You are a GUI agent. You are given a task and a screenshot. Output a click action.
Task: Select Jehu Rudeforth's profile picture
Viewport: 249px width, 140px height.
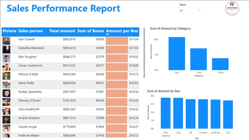[x=6, y=110]
